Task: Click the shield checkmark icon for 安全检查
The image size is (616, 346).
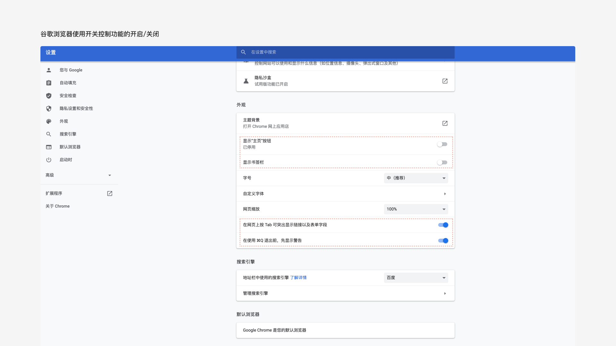Action: click(49, 96)
